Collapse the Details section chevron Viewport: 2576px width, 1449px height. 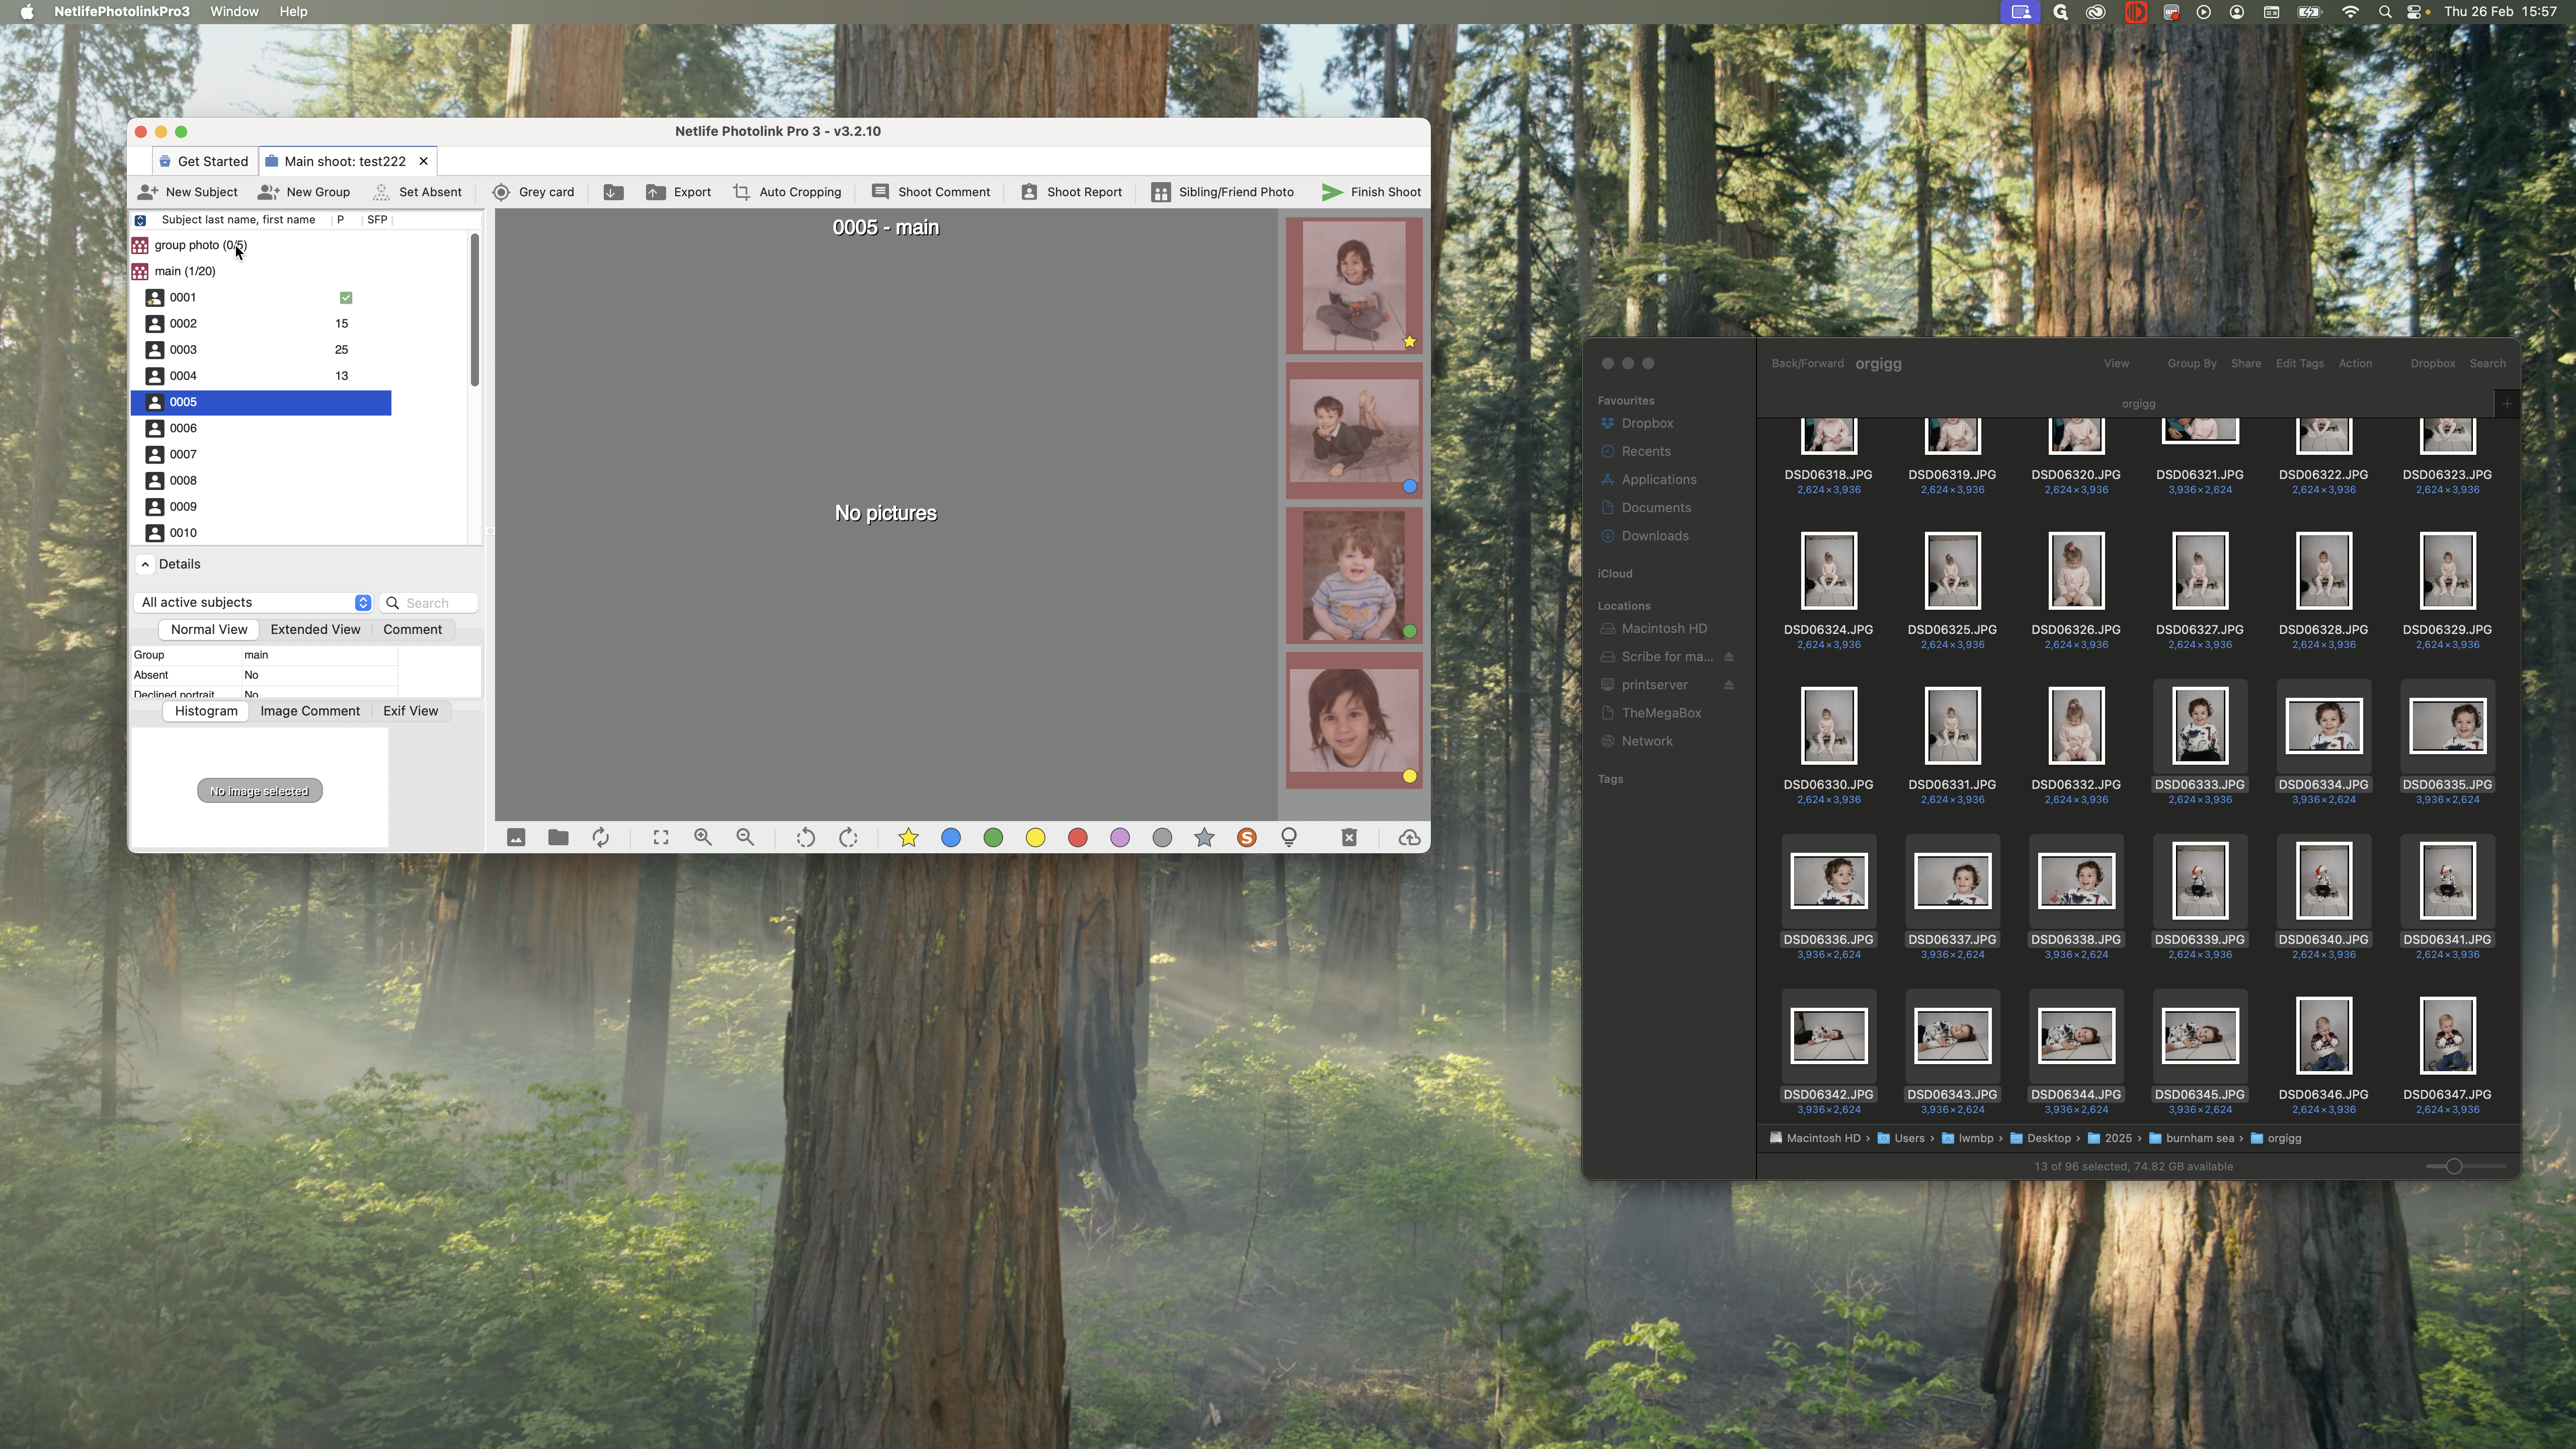tap(145, 564)
